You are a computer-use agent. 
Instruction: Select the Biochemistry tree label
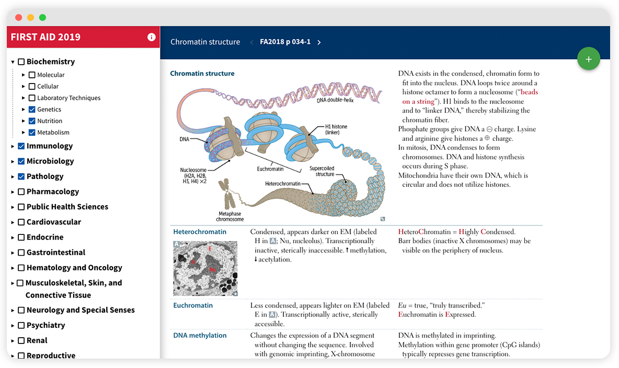tap(51, 62)
